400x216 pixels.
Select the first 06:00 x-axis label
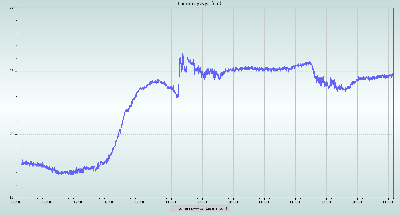48,202
